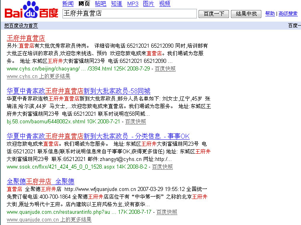Viewport: 301px width, 225px height.
Task: Switch to 图片 images tab
Action: tap(148, 4)
